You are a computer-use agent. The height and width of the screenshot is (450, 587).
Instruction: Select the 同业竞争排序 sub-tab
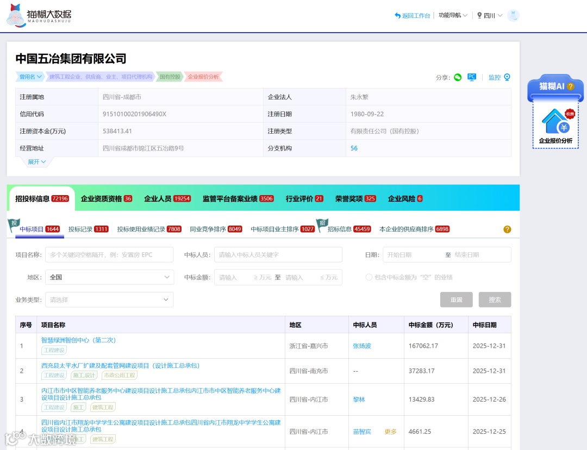pyautogui.click(x=216, y=229)
